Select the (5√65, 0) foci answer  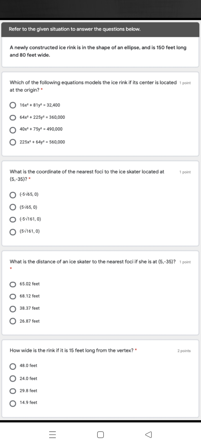[13, 207]
